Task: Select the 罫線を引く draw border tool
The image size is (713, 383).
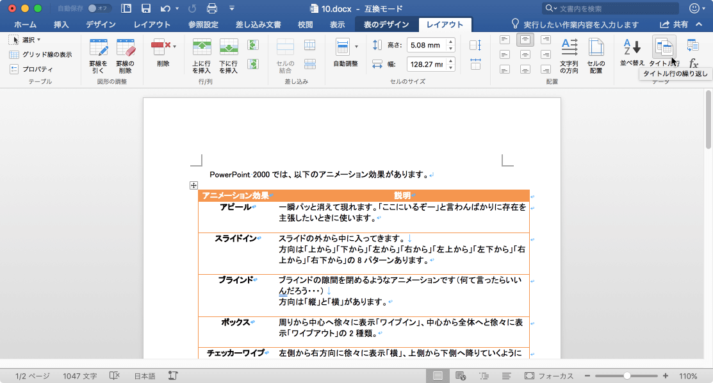Action: pyautogui.click(x=98, y=56)
